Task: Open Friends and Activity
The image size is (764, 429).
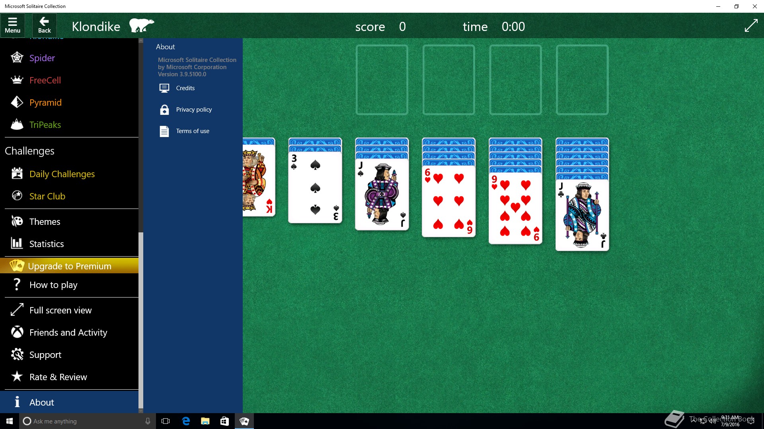Action: tap(69, 332)
